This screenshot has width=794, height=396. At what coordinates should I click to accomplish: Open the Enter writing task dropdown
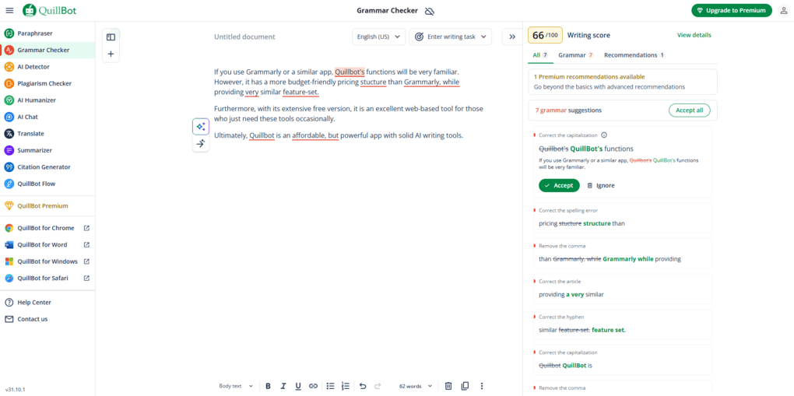[x=450, y=37]
